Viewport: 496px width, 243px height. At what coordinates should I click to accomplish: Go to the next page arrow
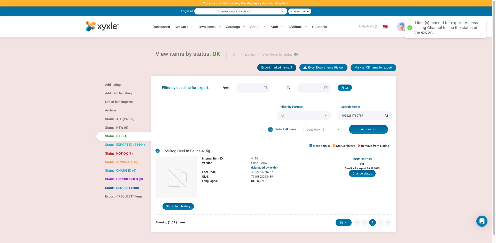tap(380, 223)
